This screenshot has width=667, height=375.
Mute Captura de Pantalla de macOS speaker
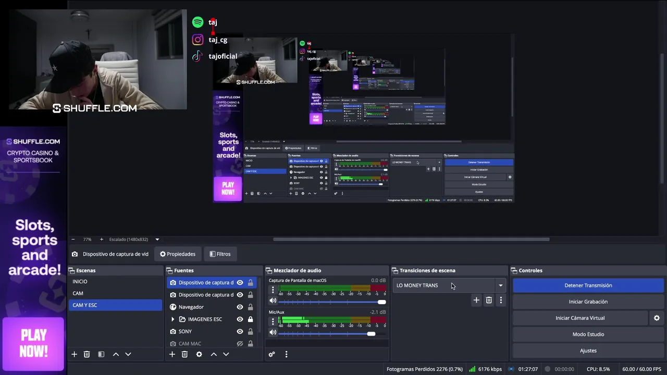click(273, 301)
